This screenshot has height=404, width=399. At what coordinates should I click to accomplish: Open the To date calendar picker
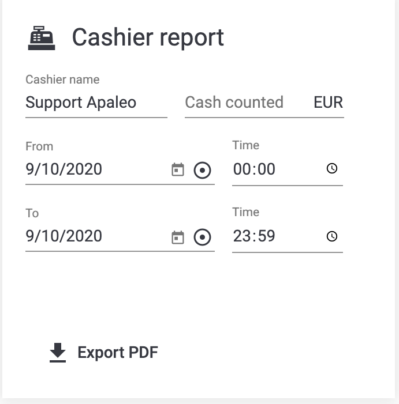[x=178, y=237]
